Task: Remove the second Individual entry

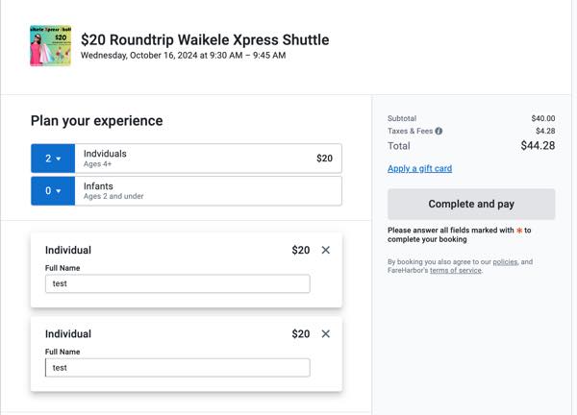Action: (325, 333)
